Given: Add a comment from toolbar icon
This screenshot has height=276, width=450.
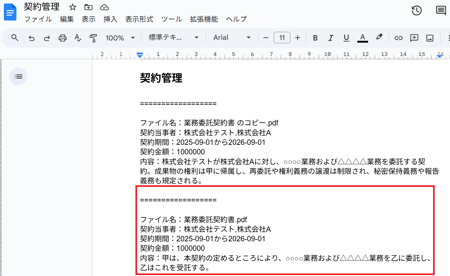Looking at the screenshot, I should 414,38.
